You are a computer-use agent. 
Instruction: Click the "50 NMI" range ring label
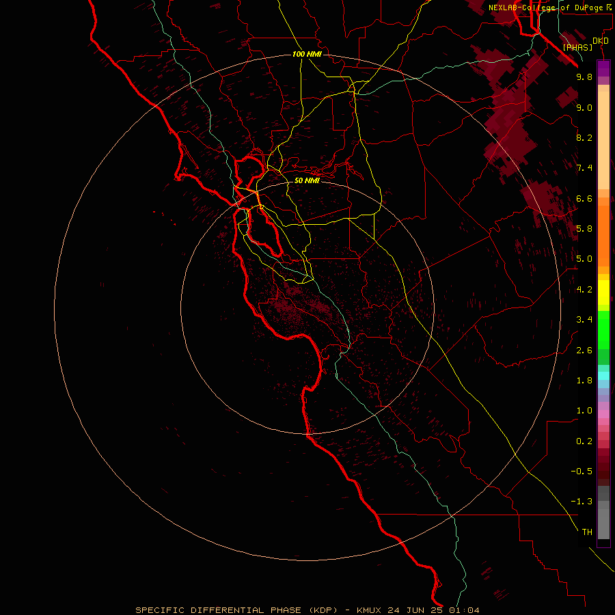307,180
